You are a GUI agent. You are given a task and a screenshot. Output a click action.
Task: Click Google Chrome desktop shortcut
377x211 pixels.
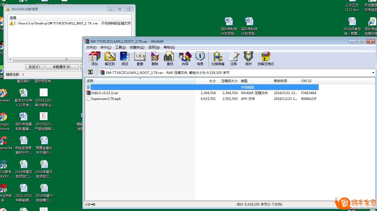[4, 122]
